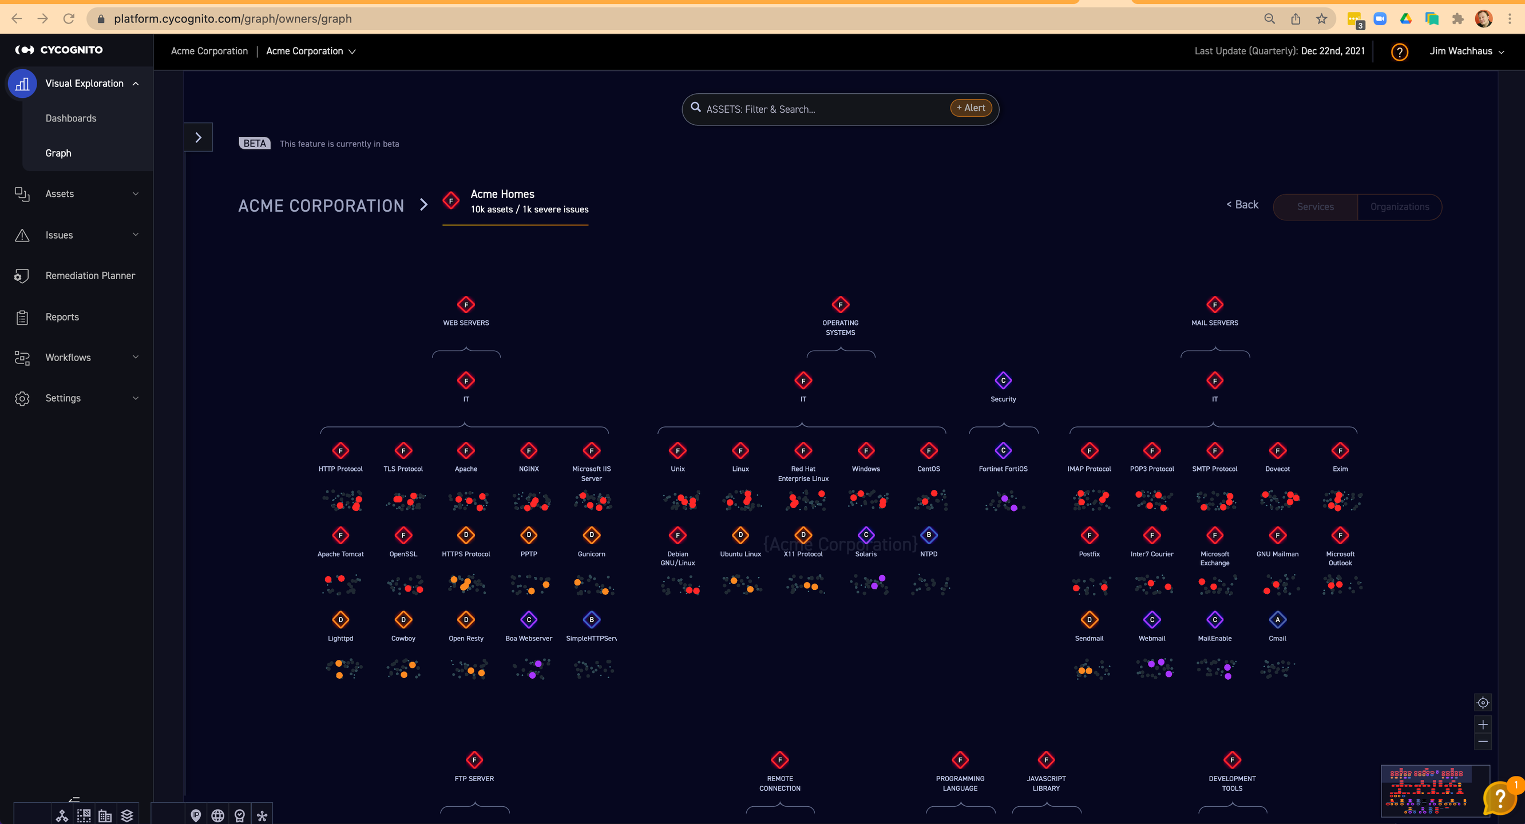Open the Reports menu item
Screen dimensions: 1525x824
(x=62, y=316)
